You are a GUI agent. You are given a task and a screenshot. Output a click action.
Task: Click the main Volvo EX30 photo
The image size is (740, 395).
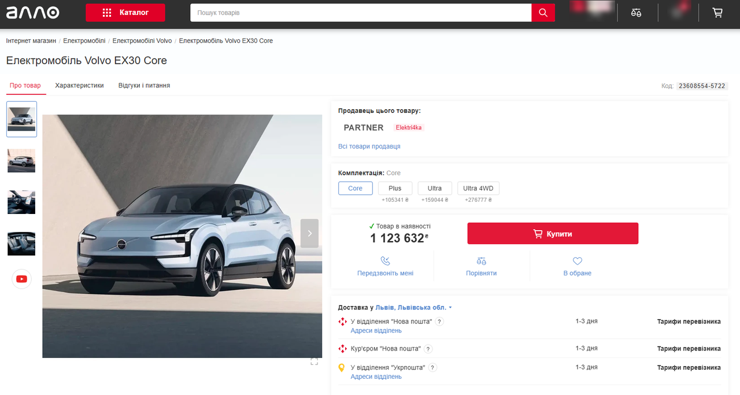(182, 236)
